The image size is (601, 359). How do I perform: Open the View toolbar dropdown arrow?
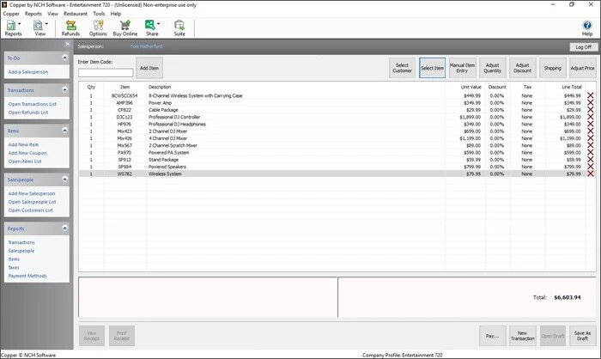click(x=46, y=24)
